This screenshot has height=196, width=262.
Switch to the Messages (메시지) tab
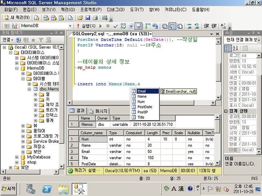click(98, 111)
